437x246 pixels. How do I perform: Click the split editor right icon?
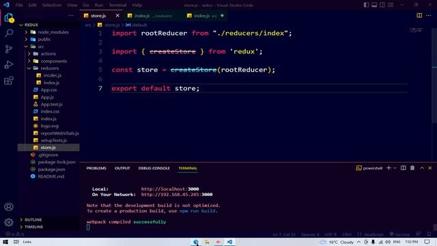(419, 16)
